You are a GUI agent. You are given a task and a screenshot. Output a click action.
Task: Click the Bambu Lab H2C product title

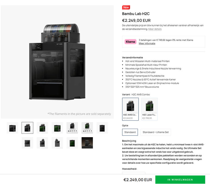[x=136, y=14]
